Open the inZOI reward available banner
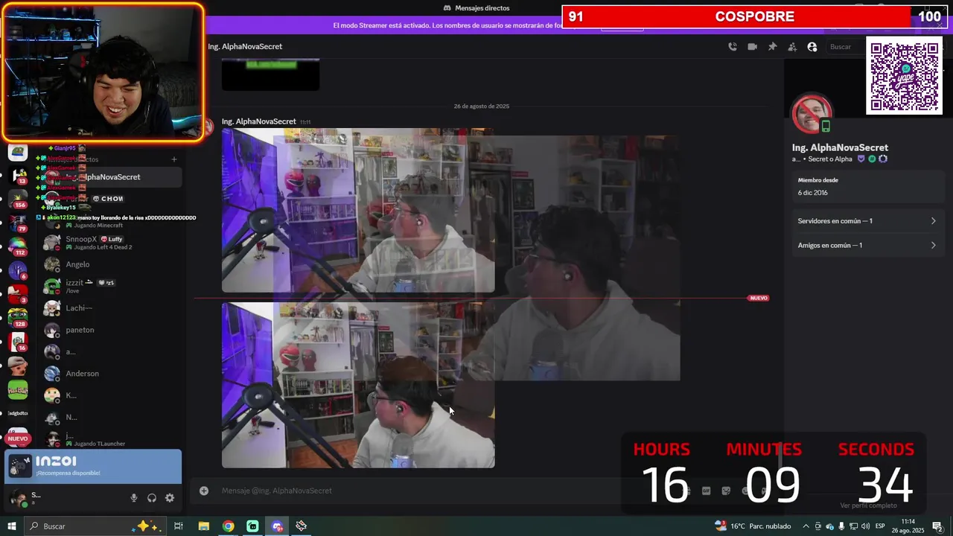Screen dimensions: 953x536 93,466
